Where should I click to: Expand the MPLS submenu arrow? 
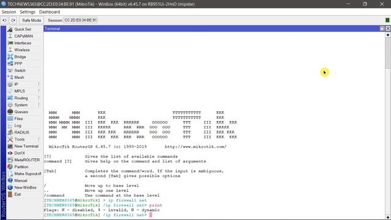coord(39,91)
